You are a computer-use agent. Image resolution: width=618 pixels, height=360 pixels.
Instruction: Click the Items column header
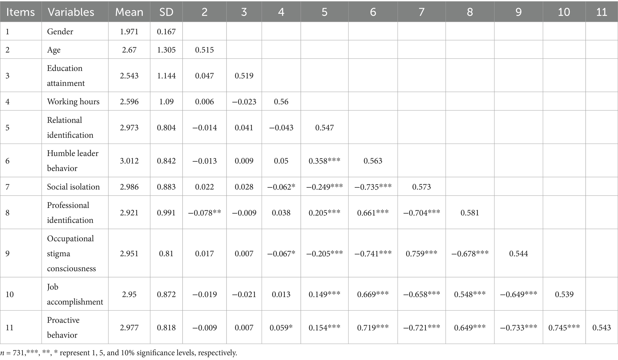click(x=20, y=12)
